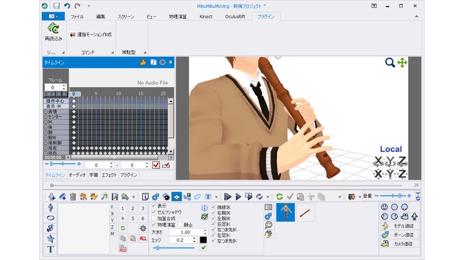This screenshot has height=260, width=463.
Task: Click the play button in toolbar
Action: [x=238, y=196]
